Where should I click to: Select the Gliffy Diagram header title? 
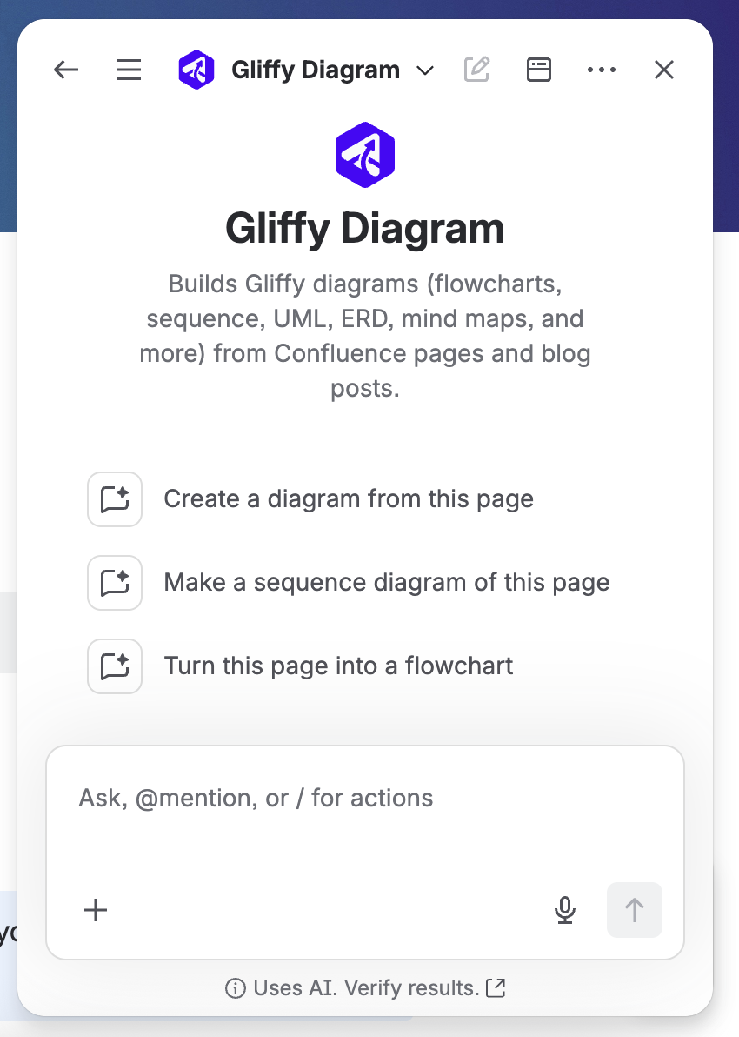(x=316, y=70)
